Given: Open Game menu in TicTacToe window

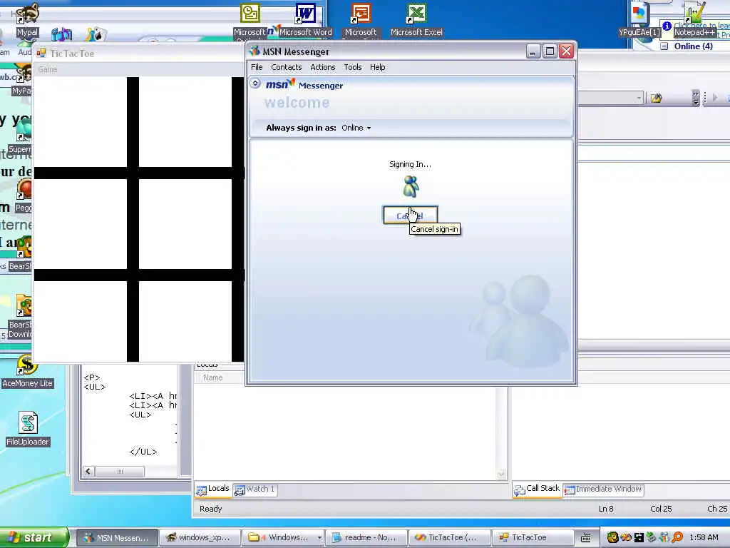Looking at the screenshot, I should [48, 69].
